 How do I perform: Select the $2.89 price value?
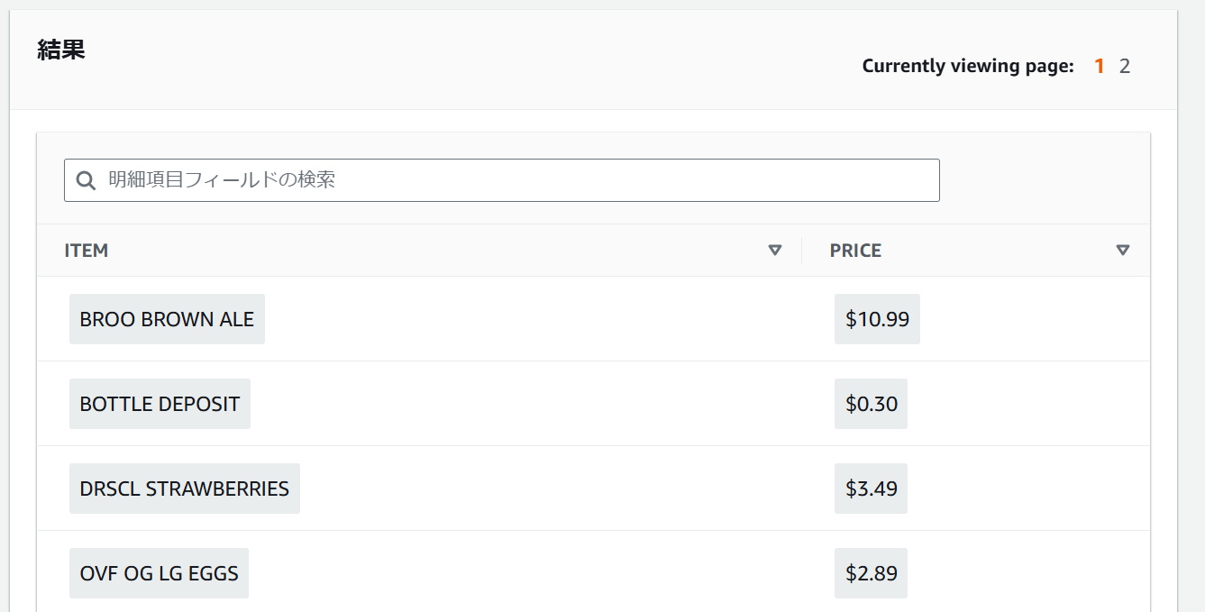(x=871, y=573)
